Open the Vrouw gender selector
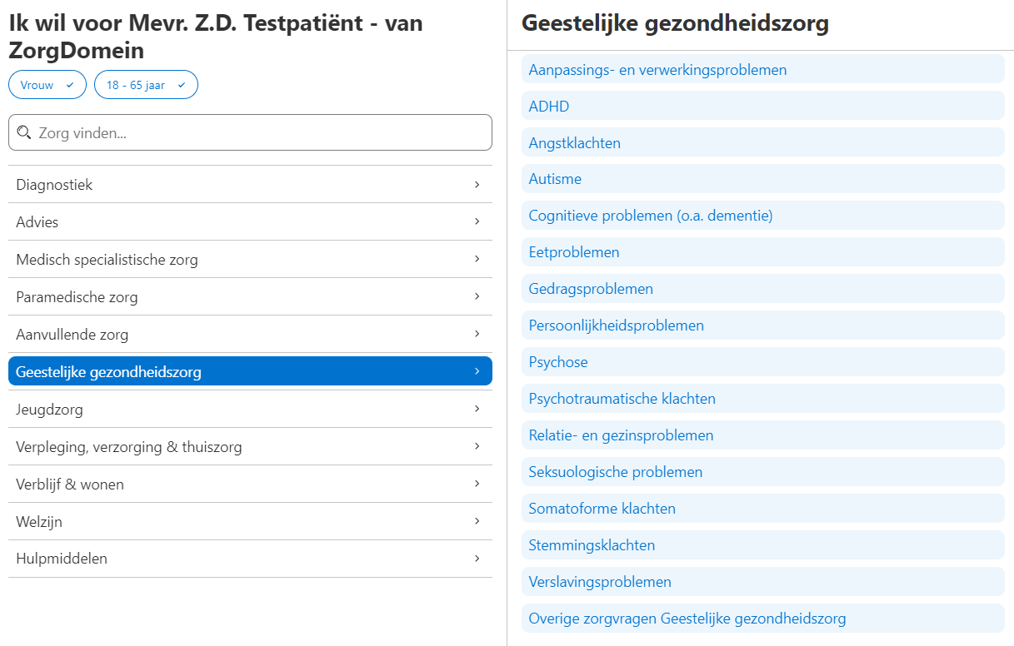This screenshot has width=1014, height=646. [47, 84]
